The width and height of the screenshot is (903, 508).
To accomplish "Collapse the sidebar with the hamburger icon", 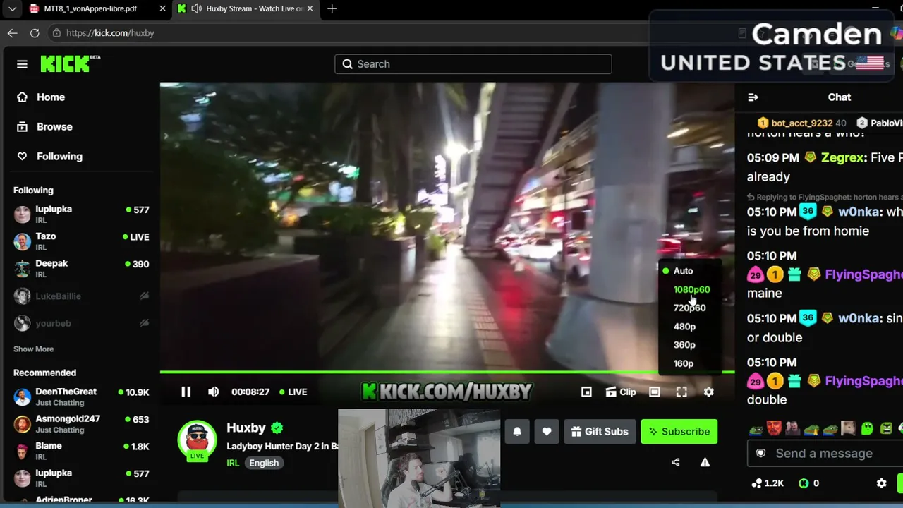I will (x=22, y=64).
